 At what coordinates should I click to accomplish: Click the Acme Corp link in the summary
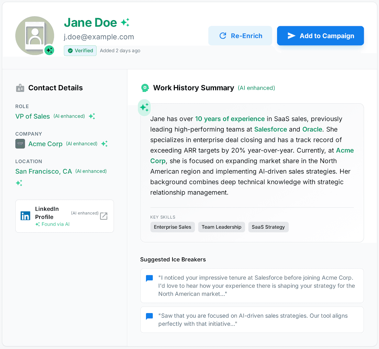pyautogui.click(x=345, y=150)
